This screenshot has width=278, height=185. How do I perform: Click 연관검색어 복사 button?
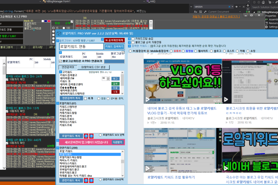pos(71,98)
